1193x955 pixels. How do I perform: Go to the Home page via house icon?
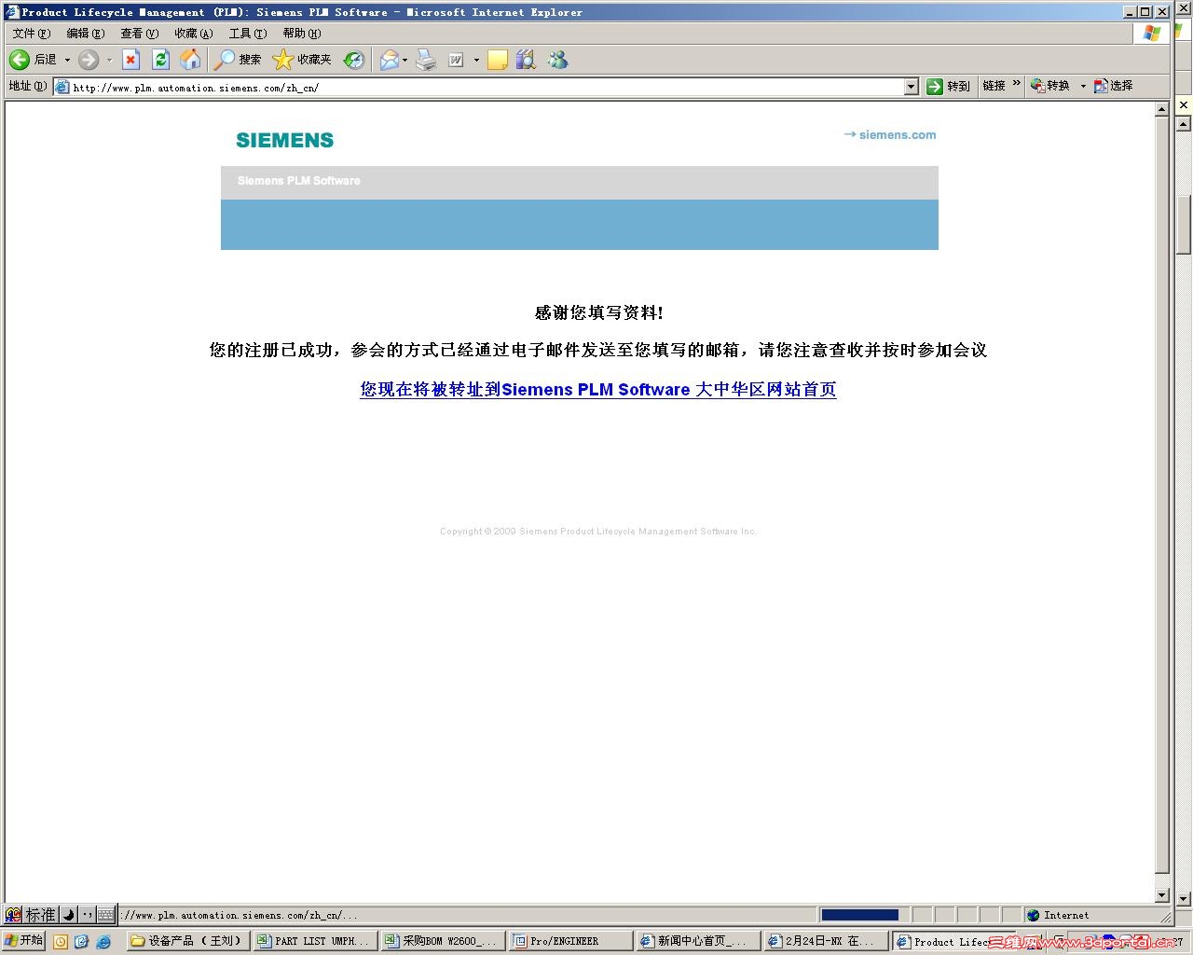click(190, 60)
